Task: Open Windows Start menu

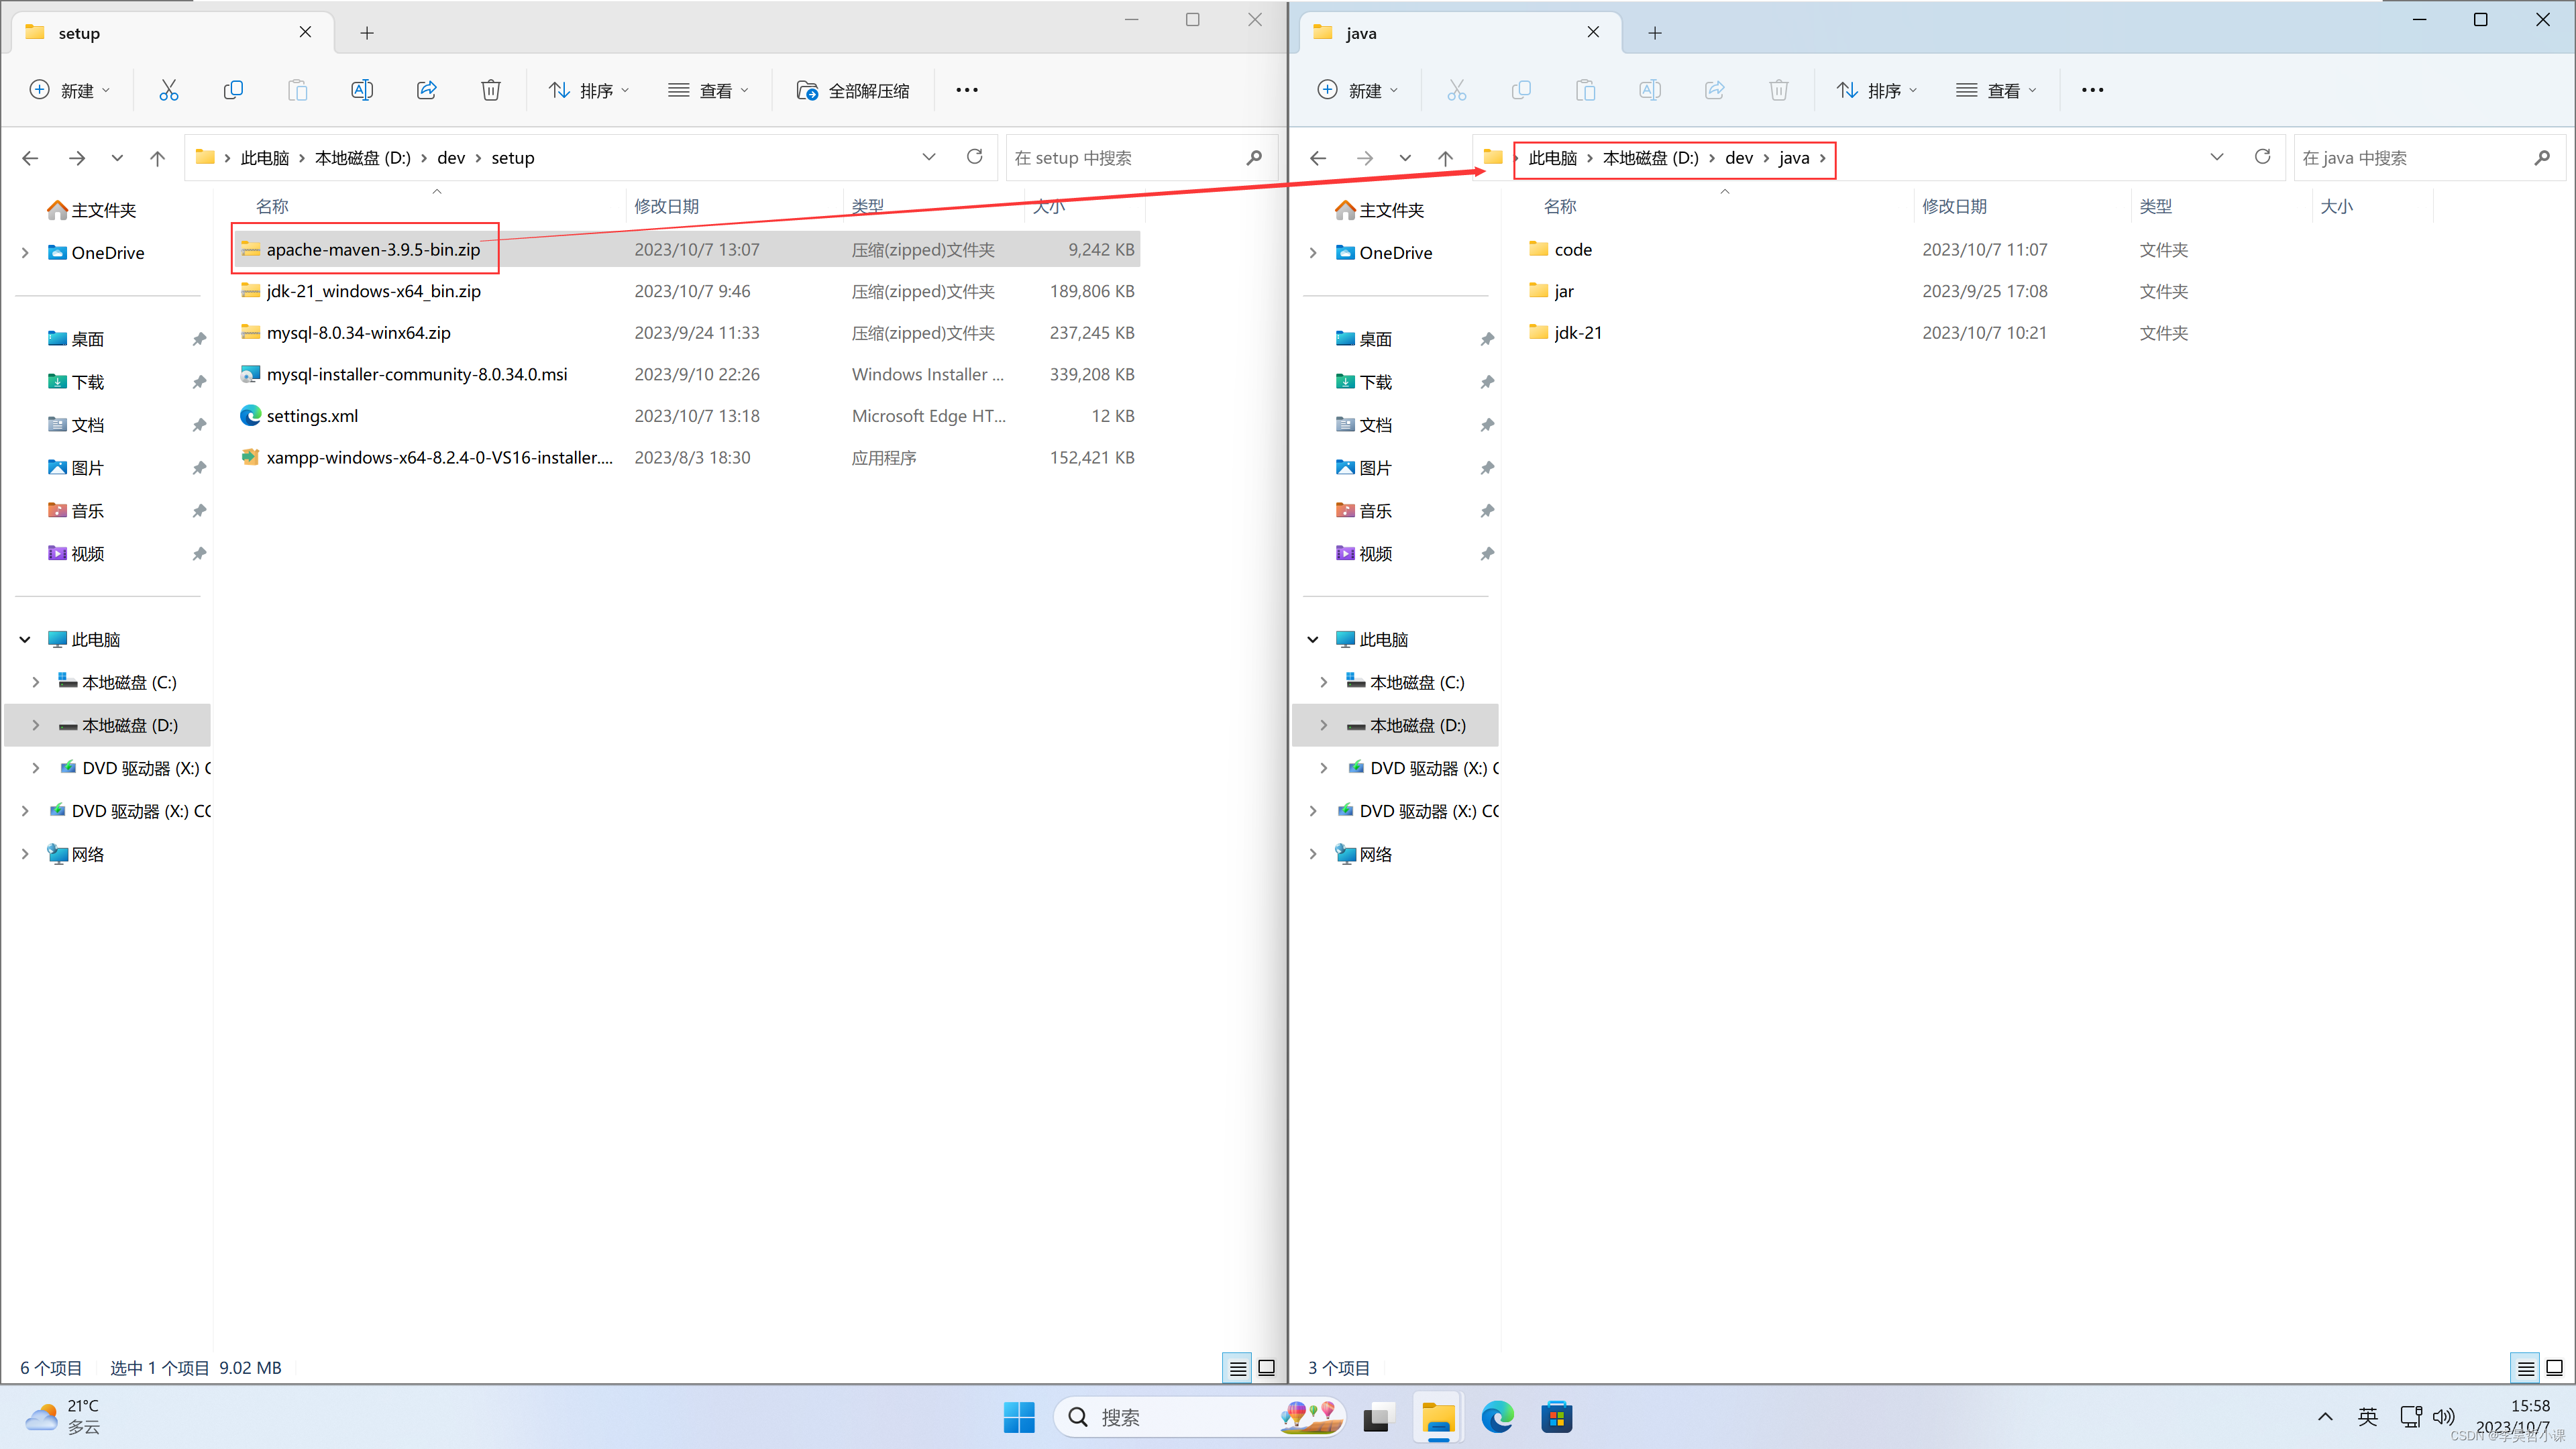Action: click(1019, 1417)
